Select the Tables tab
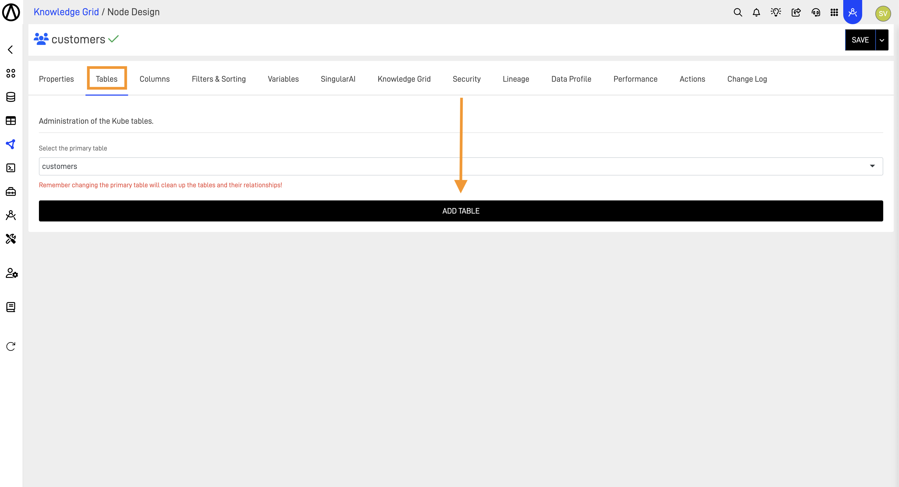The image size is (899, 487). point(107,79)
